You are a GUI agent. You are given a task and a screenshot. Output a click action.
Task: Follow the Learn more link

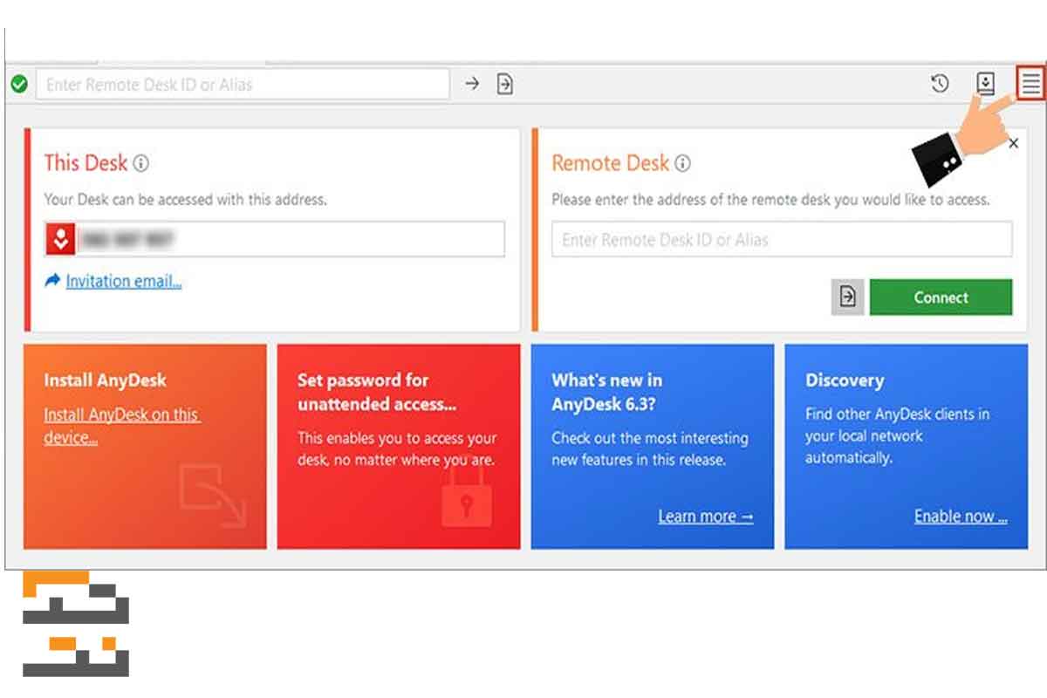705,517
